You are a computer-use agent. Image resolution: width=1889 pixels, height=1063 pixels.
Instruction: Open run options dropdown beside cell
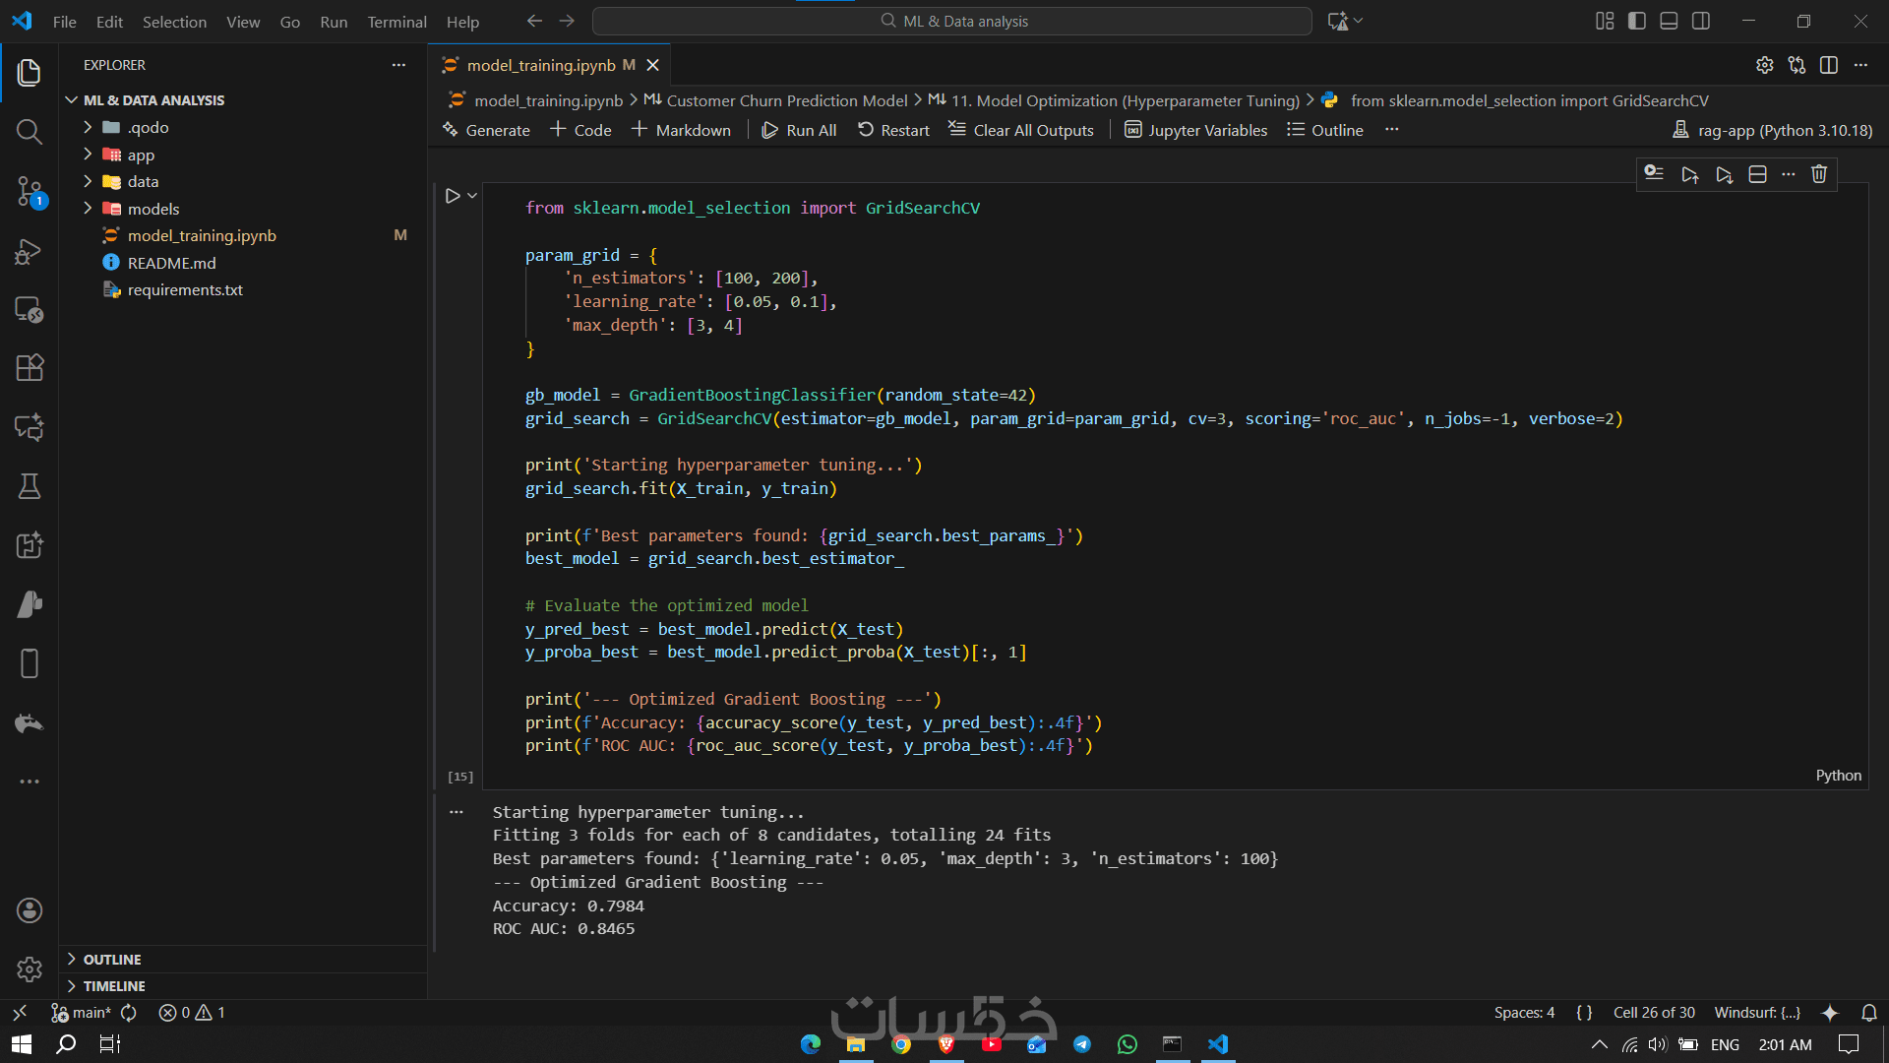coord(472,196)
